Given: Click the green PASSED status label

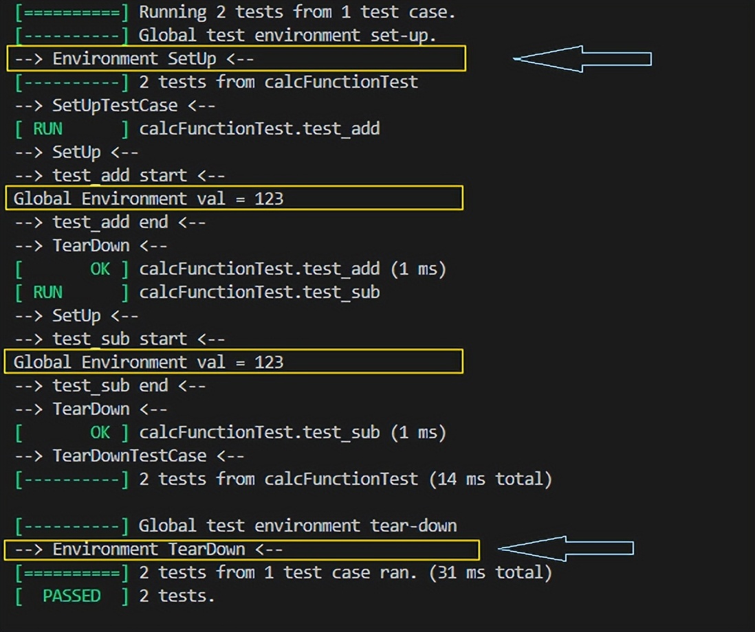Looking at the screenshot, I should (x=72, y=596).
